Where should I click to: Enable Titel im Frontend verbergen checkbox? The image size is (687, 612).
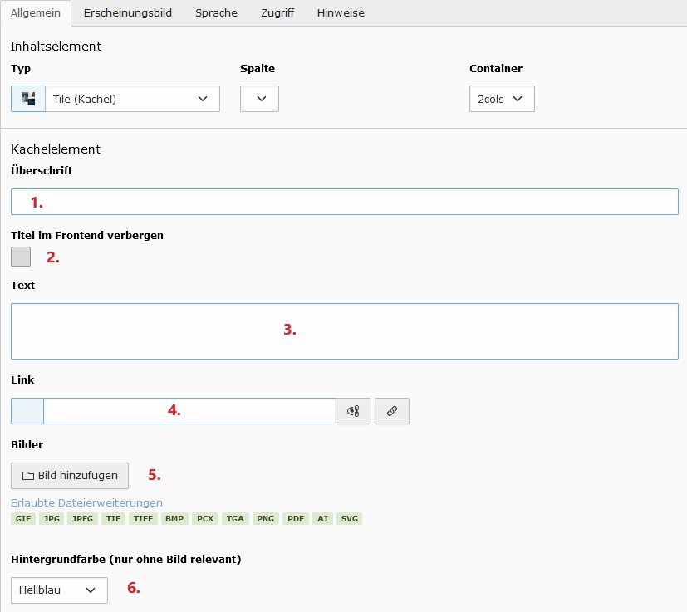[x=21, y=257]
